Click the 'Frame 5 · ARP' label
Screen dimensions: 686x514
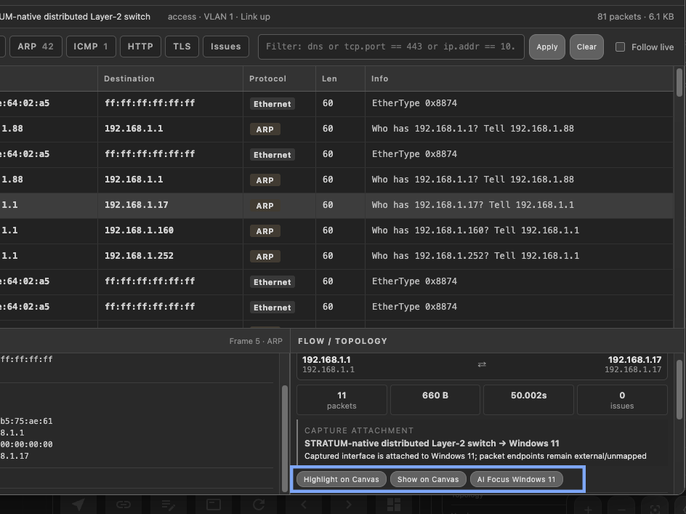pyautogui.click(x=256, y=341)
